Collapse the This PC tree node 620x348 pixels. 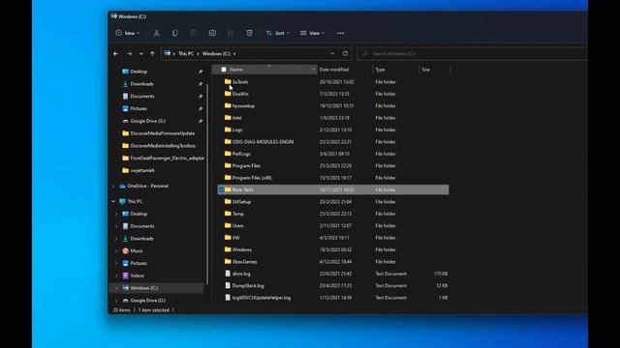pos(114,201)
